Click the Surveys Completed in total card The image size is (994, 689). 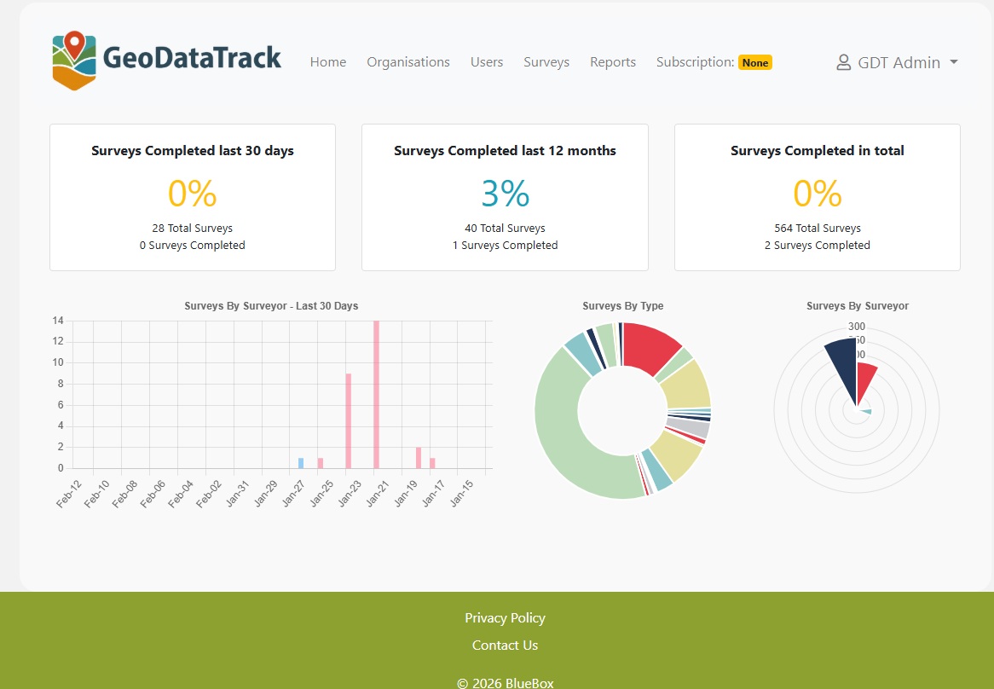(x=817, y=197)
